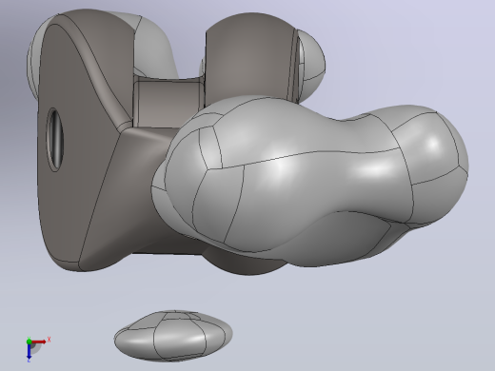Click the blue Z axis of the triad

click(29, 351)
